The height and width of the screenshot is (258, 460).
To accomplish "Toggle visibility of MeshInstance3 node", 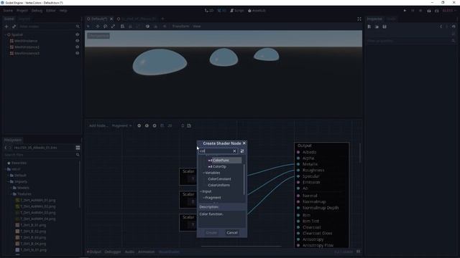I will (x=78, y=53).
